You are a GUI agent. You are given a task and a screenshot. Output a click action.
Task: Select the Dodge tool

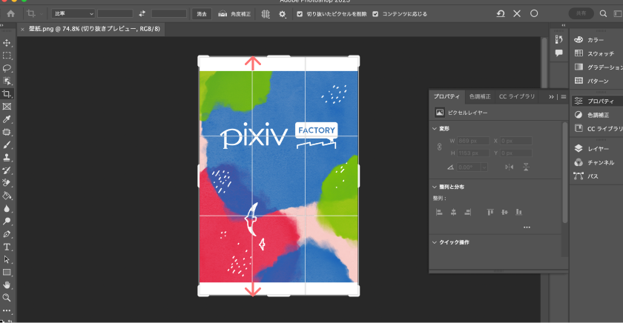click(7, 221)
